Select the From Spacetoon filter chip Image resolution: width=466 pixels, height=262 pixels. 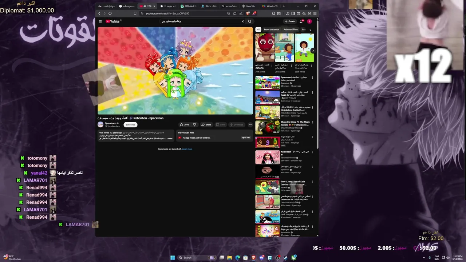click(272, 29)
